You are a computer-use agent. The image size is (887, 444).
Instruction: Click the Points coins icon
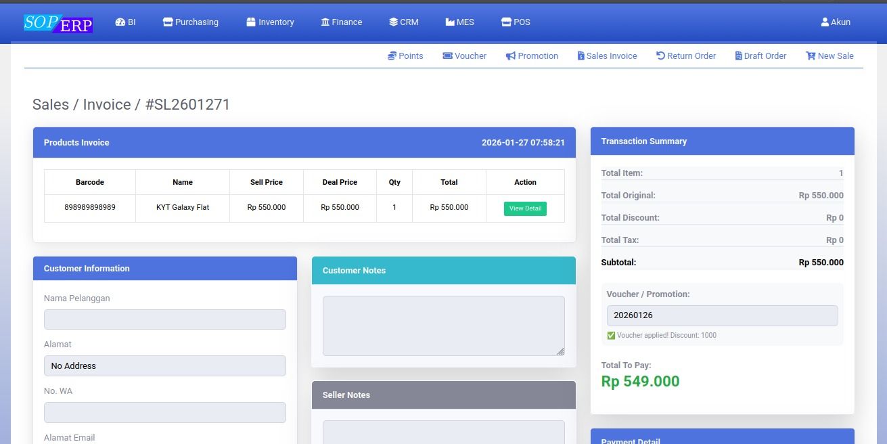point(392,56)
